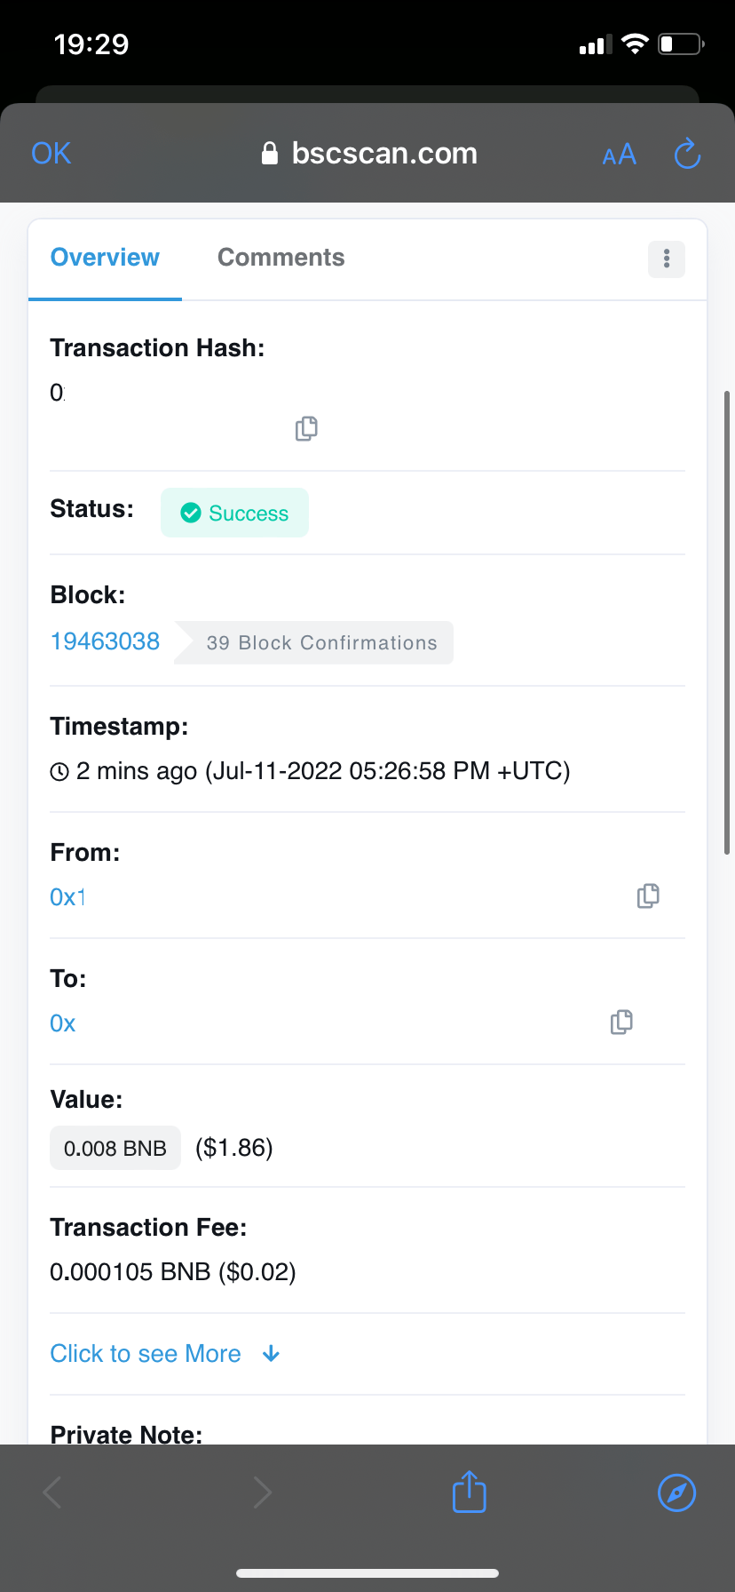Open block 19463038 link
Viewport: 735px width, 1592px height.
[105, 641]
